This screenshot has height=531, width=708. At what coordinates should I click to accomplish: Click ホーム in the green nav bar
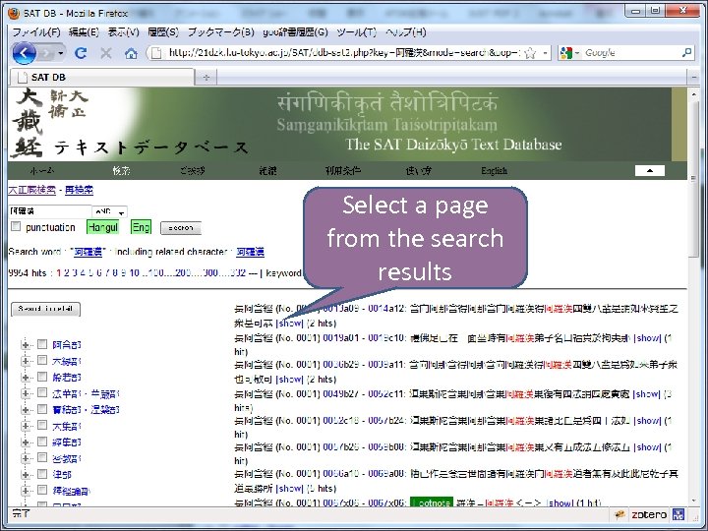42,171
